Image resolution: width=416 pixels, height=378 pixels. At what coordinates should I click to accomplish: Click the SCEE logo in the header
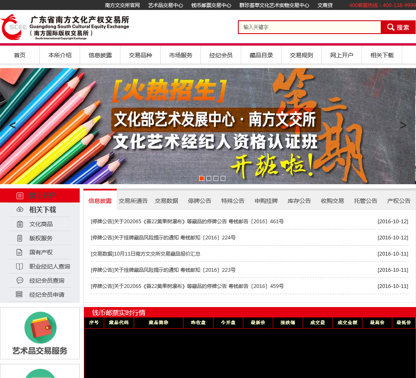(x=65, y=27)
